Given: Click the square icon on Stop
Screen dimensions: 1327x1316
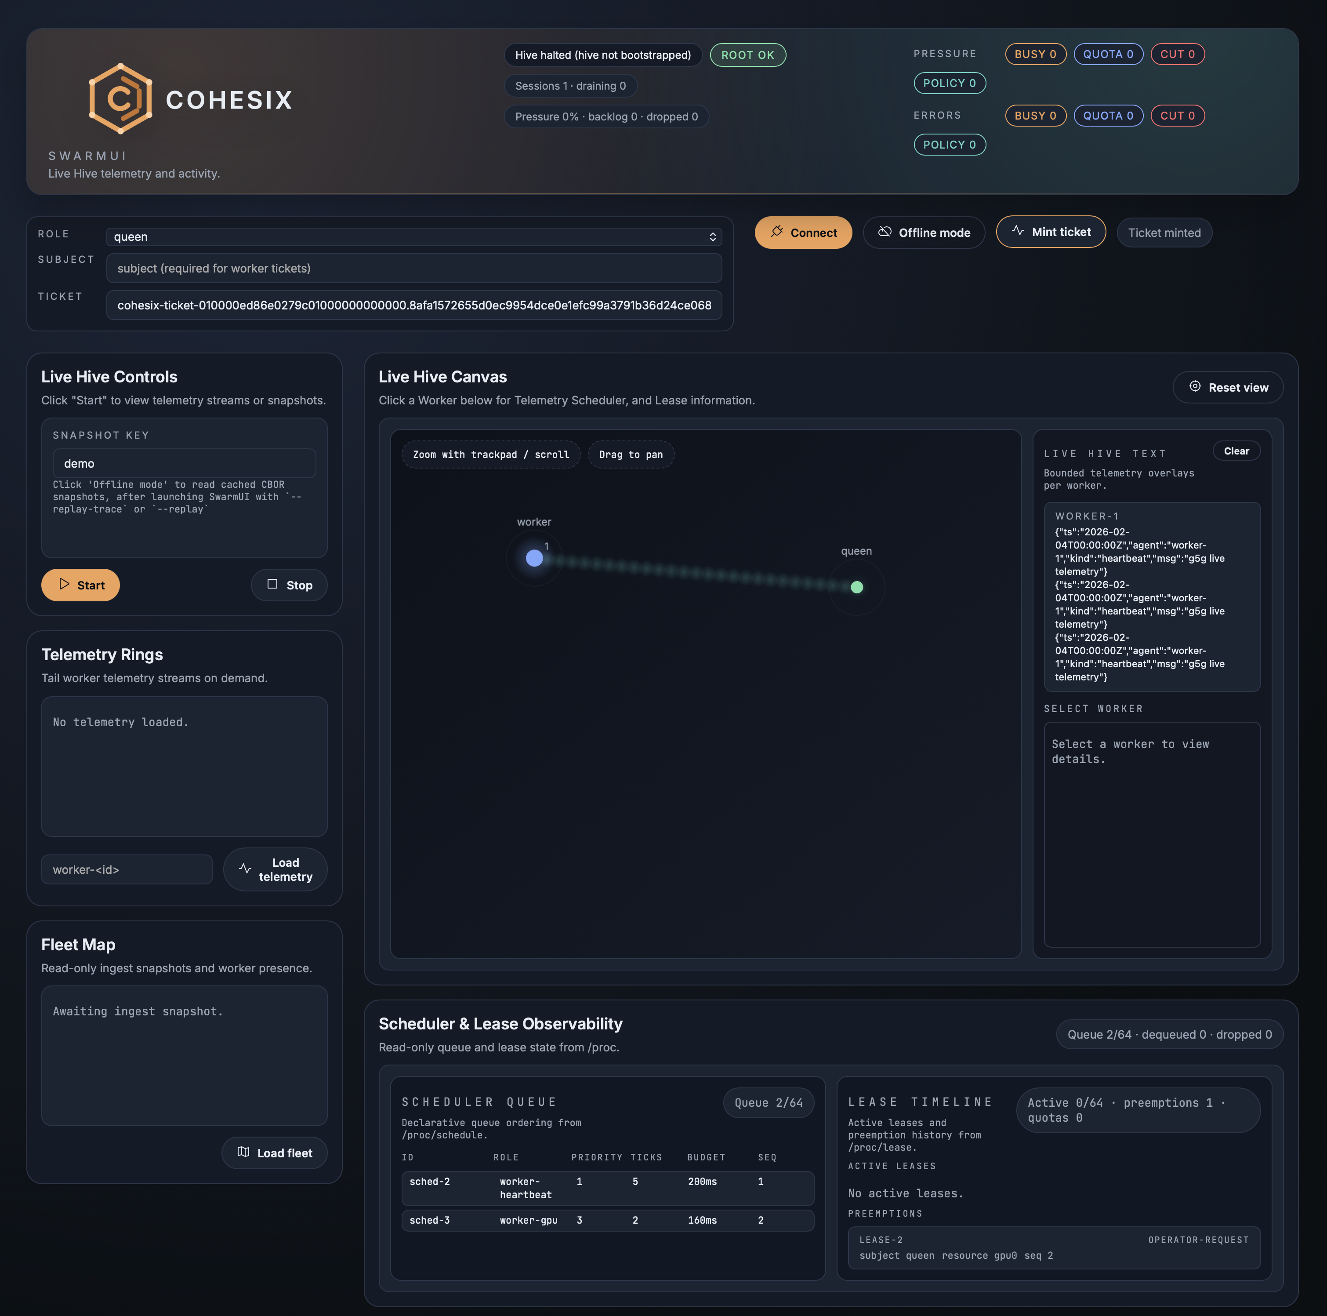Looking at the screenshot, I should pyautogui.click(x=272, y=584).
